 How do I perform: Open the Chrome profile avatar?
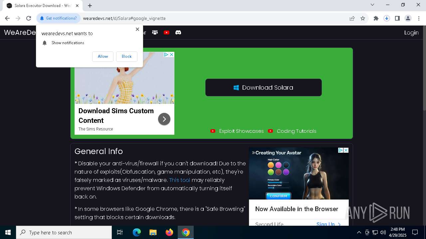click(x=408, y=18)
